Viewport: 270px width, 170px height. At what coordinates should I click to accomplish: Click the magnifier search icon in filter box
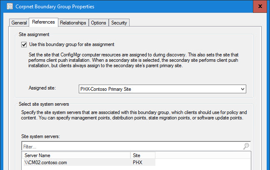tap(246, 146)
